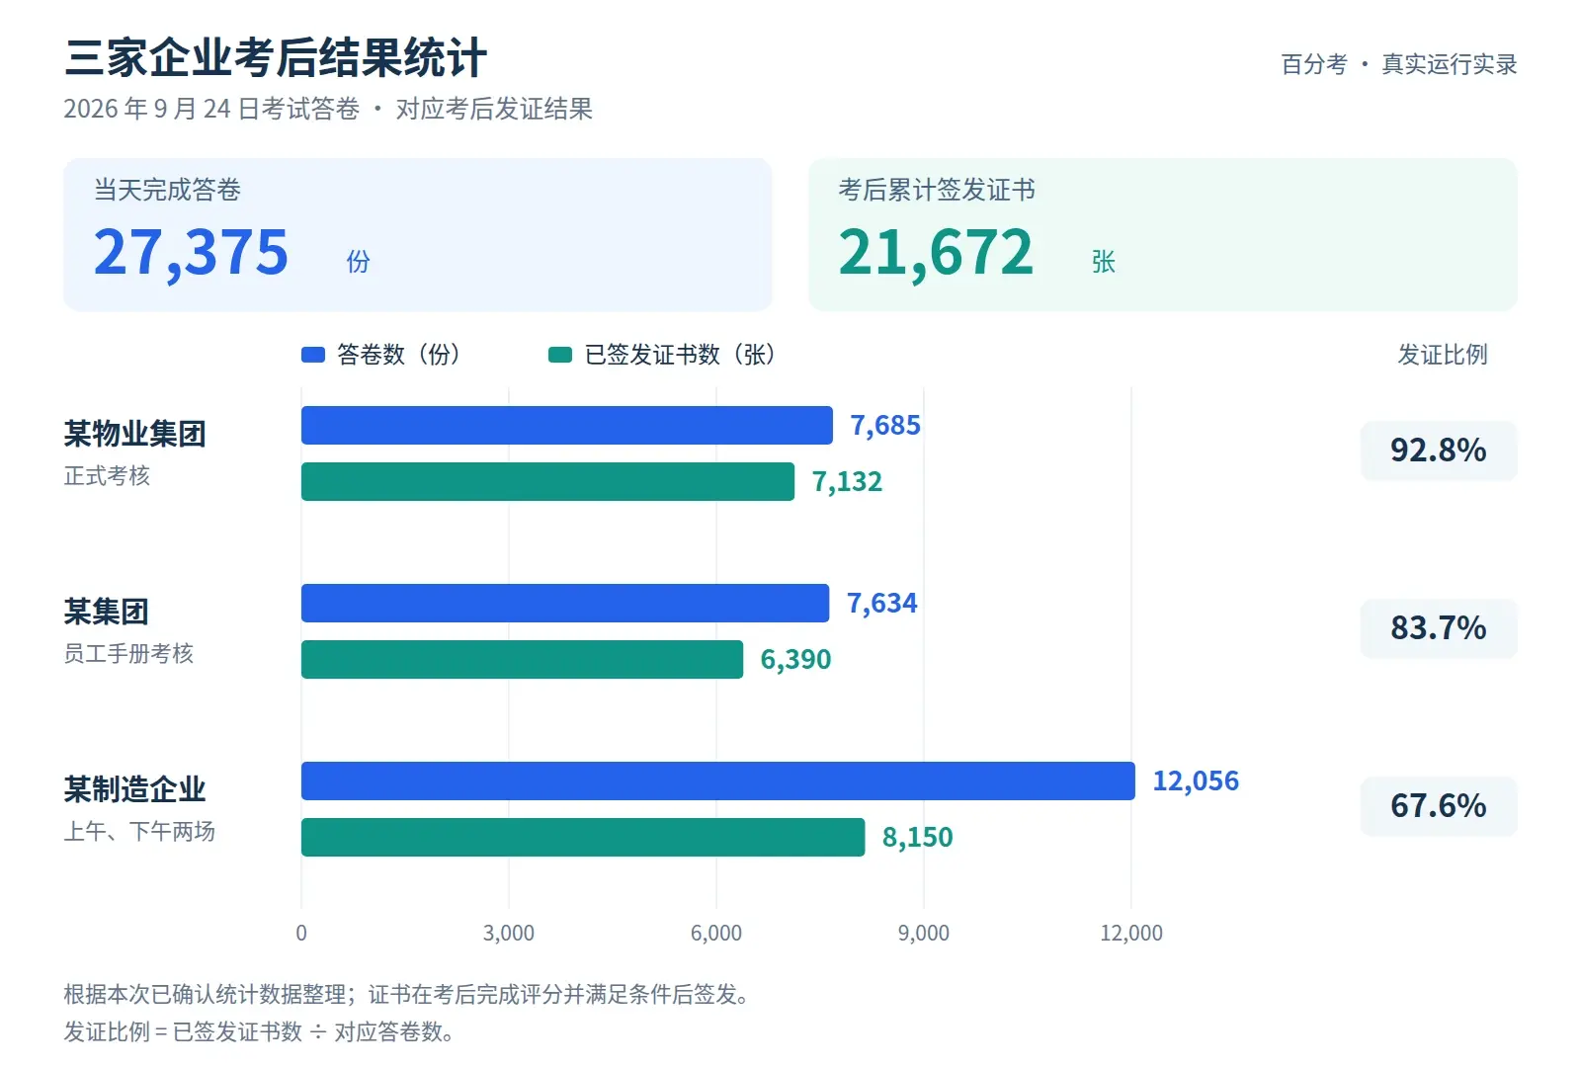Select the 12,056 bar value
This screenshot has height=1067, width=1581.
click(1196, 781)
